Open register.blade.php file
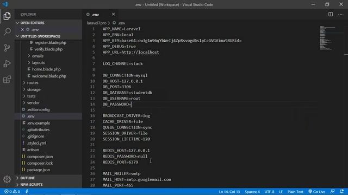The image size is (348, 195). pyautogui.click(x=50, y=42)
